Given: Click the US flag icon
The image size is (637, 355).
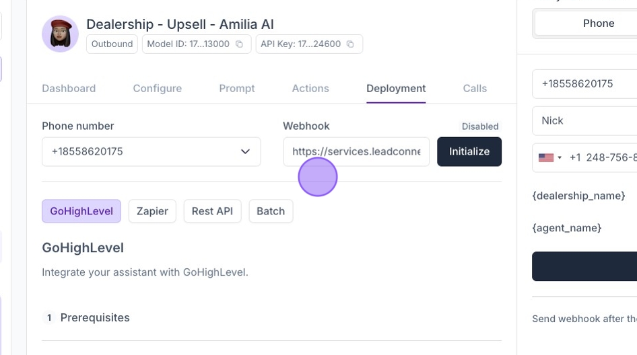Looking at the screenshot, I should click(545, 157).
